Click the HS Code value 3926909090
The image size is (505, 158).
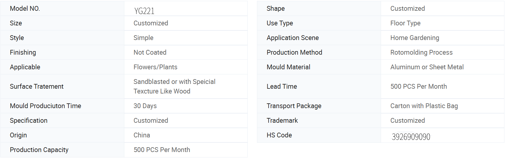[x=411, y=137]
